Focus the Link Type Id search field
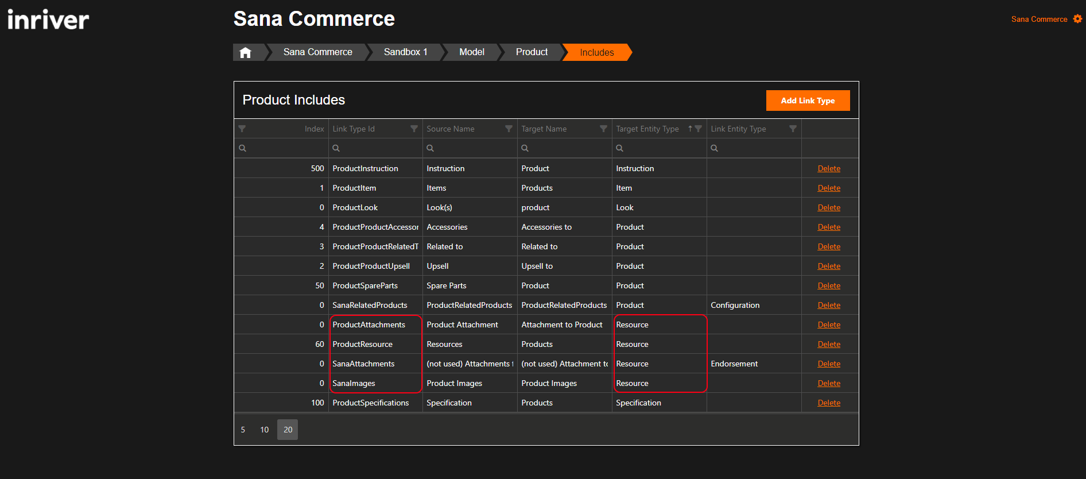 coord(375,148)
